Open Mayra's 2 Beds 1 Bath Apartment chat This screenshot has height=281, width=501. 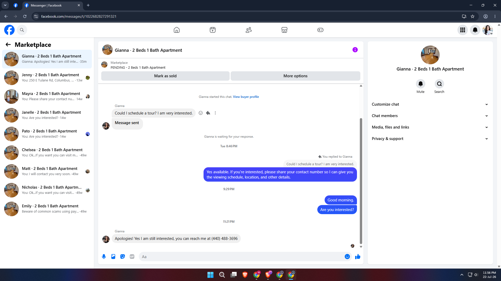(x=47, y=97)
